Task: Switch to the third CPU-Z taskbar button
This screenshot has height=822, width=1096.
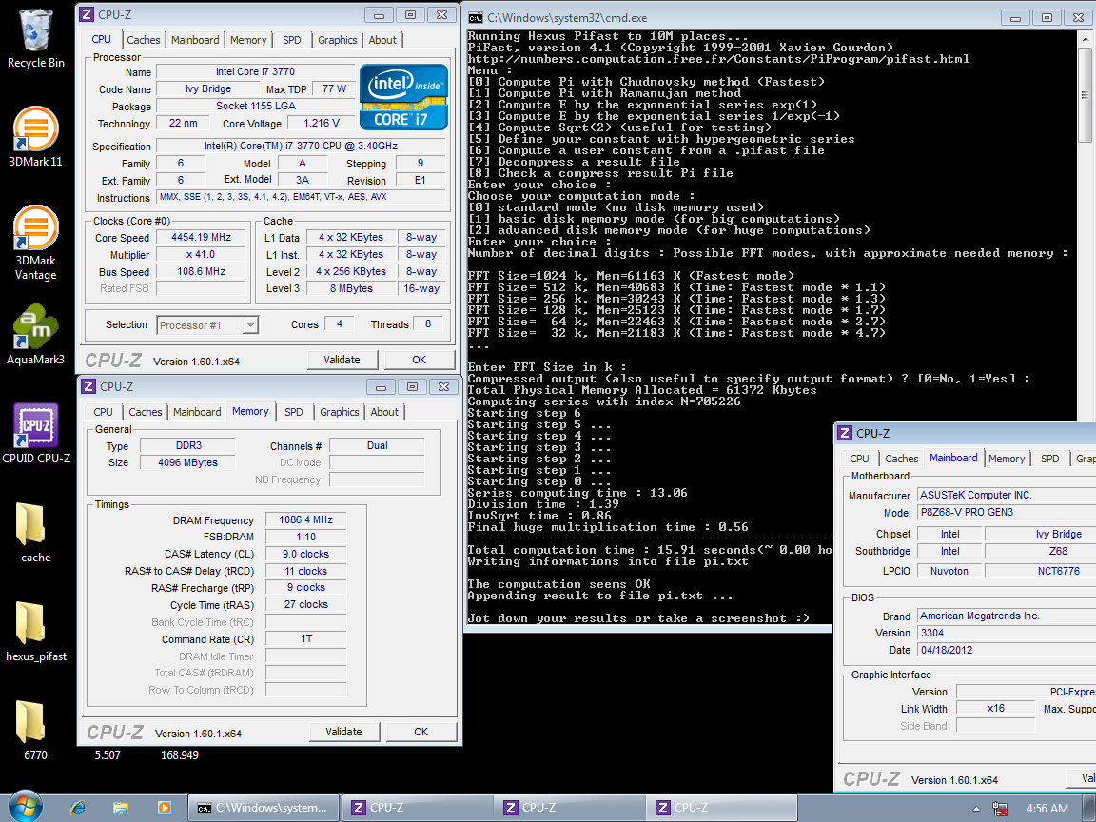Action: coord(720,808)
